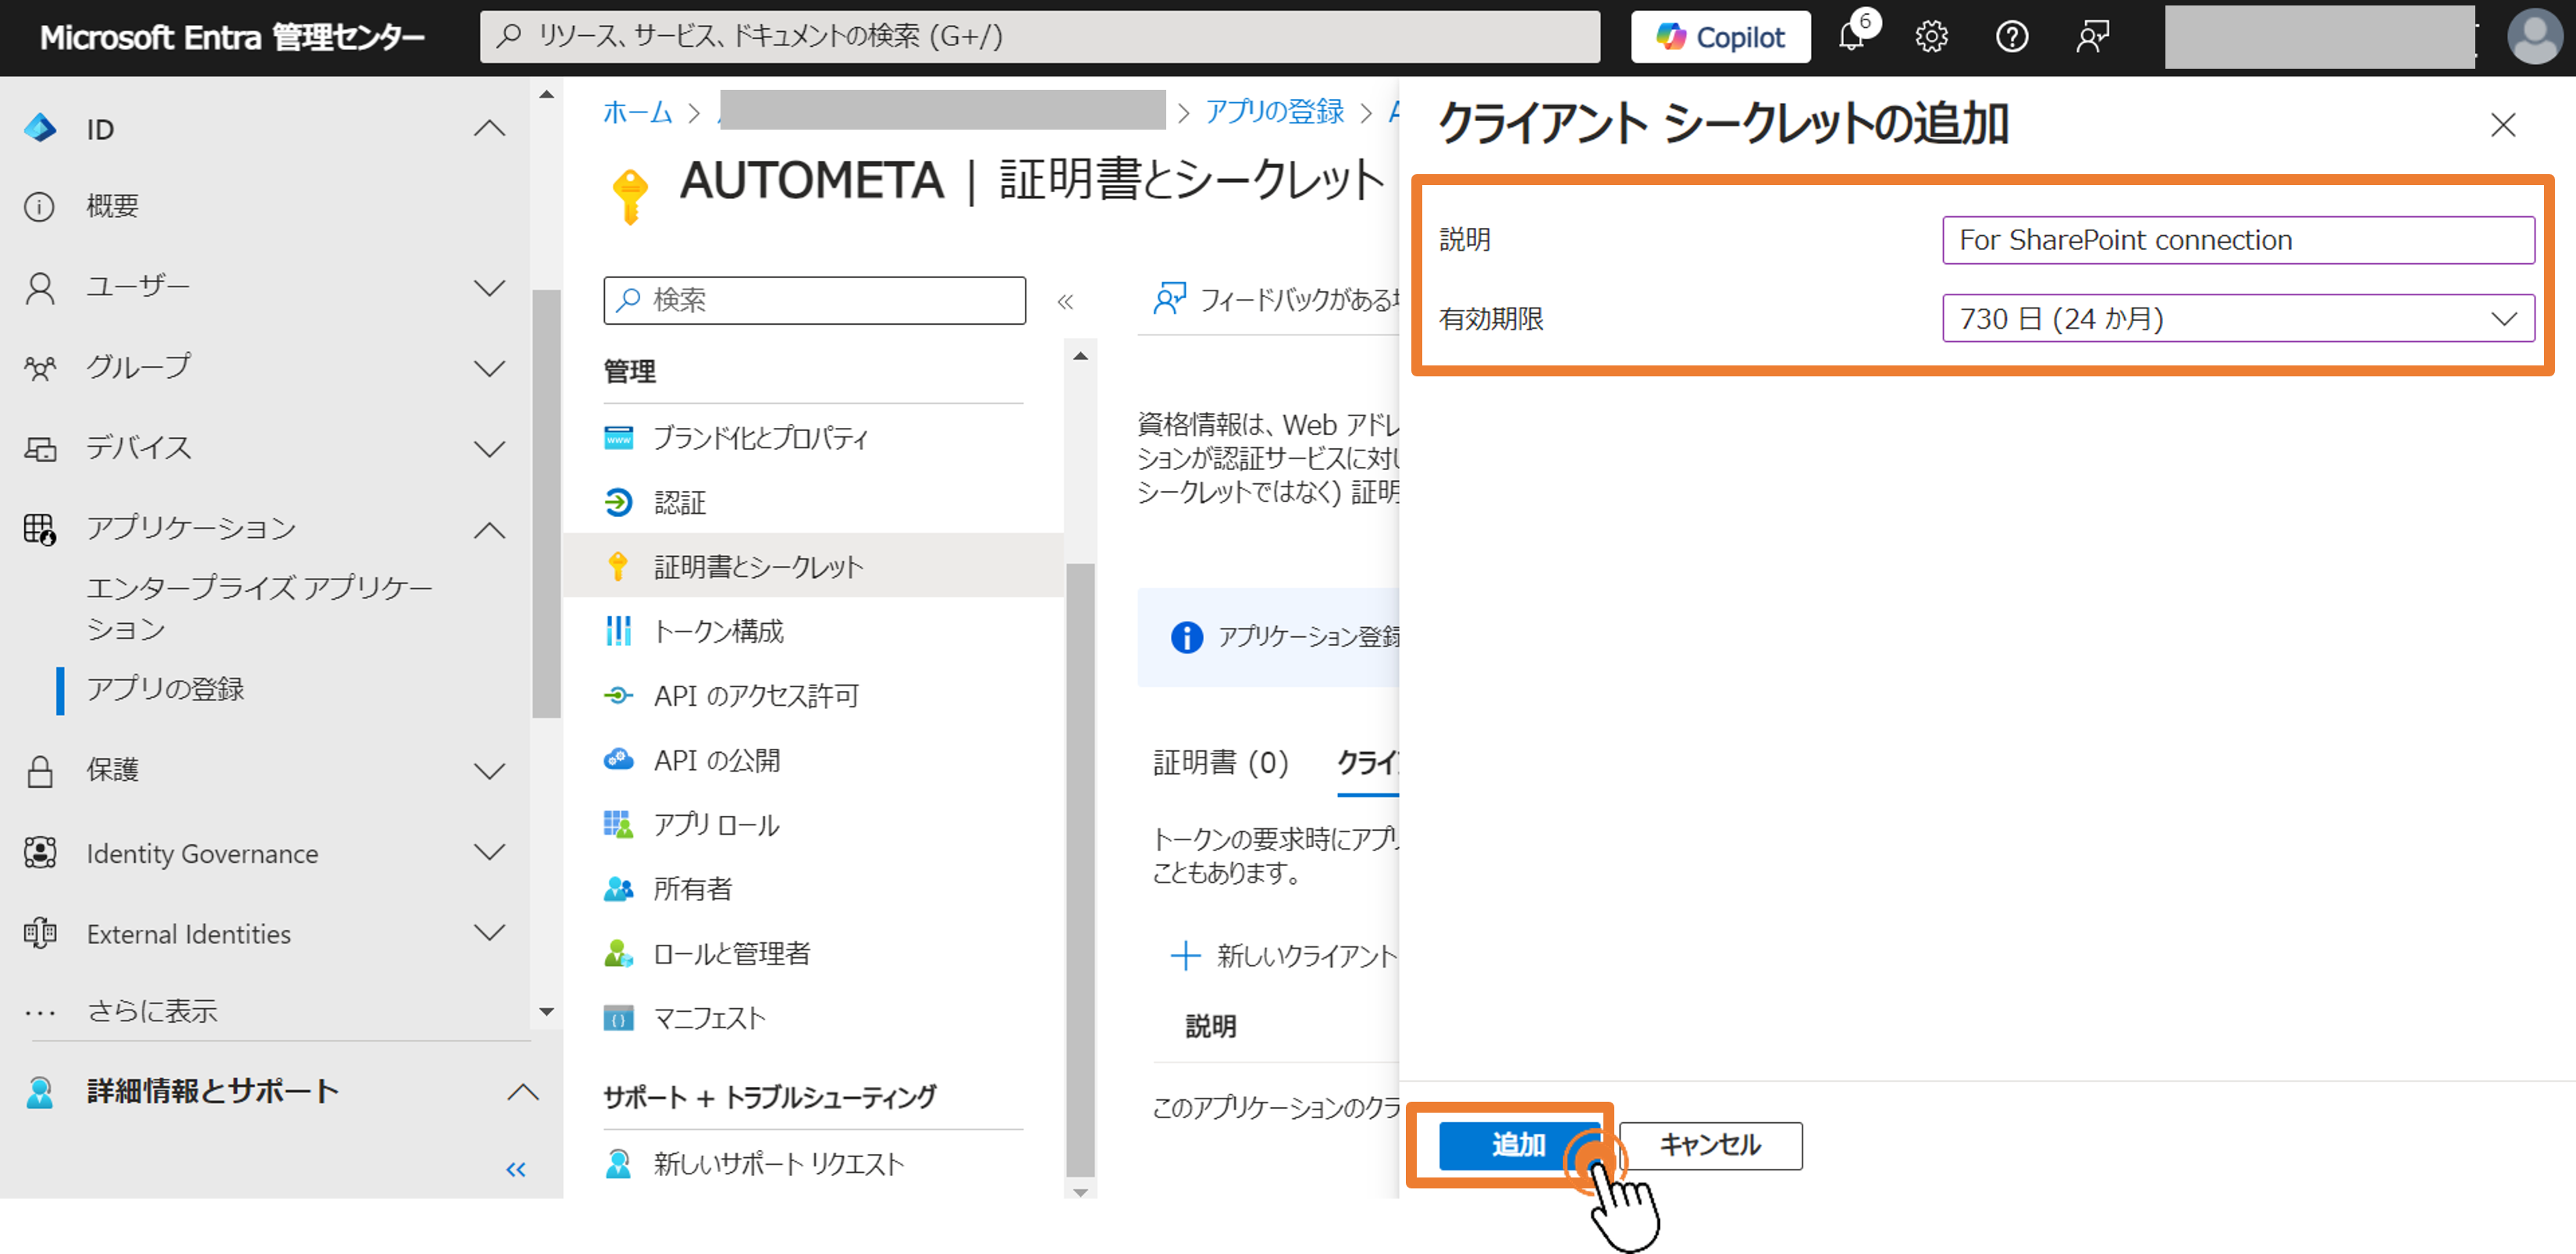
Task: Click the アプリケーション grid icon
Action: click(40, 529)
